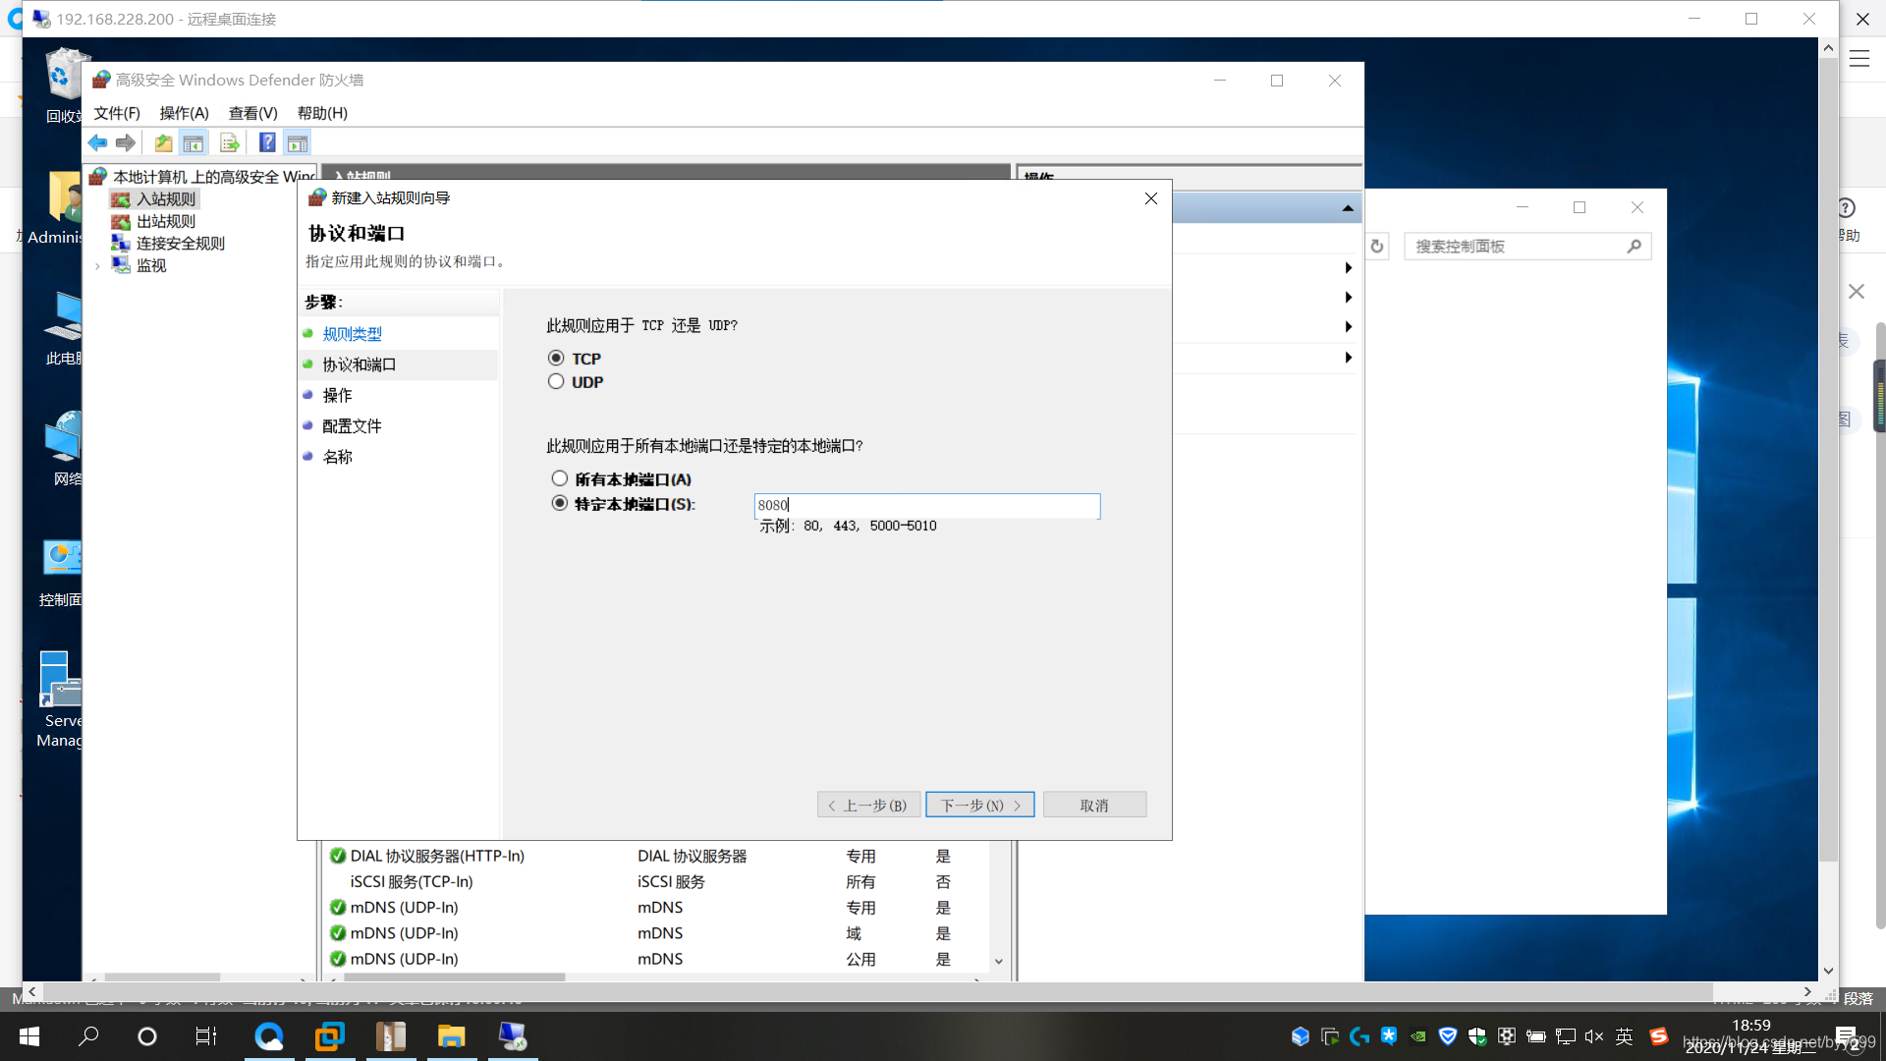The height and width of the screenshot is (1061, 1886).
Task: Select 连接安全规则 in the tree
Action: [x=180, y=244]
